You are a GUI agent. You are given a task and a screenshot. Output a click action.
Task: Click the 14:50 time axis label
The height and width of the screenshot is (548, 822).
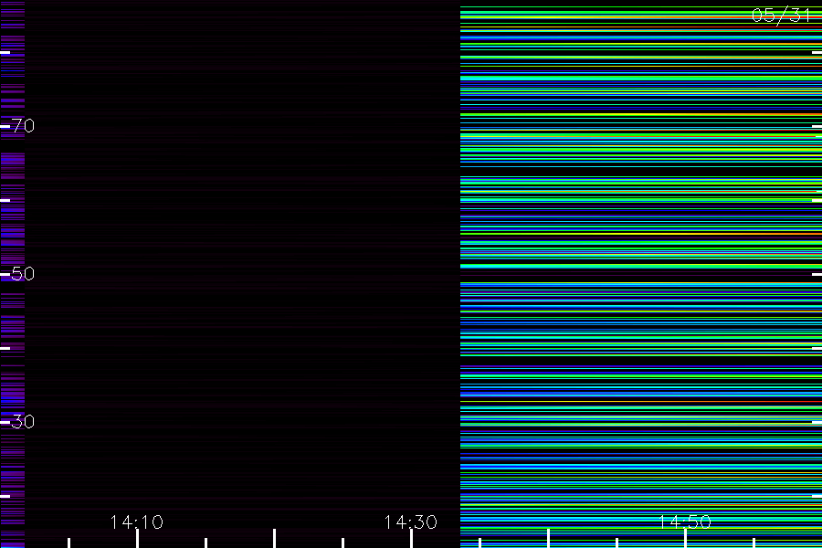point(685,522)
